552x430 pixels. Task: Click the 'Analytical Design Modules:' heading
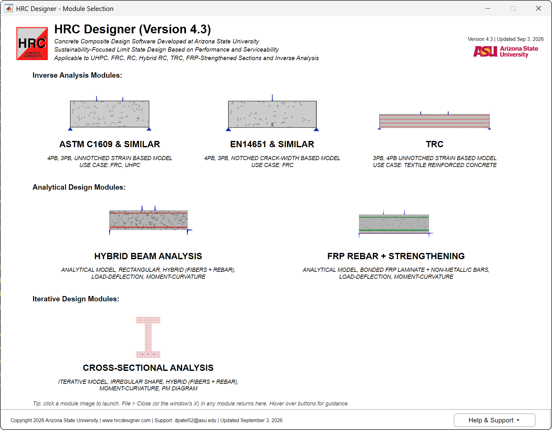[79, 187]
